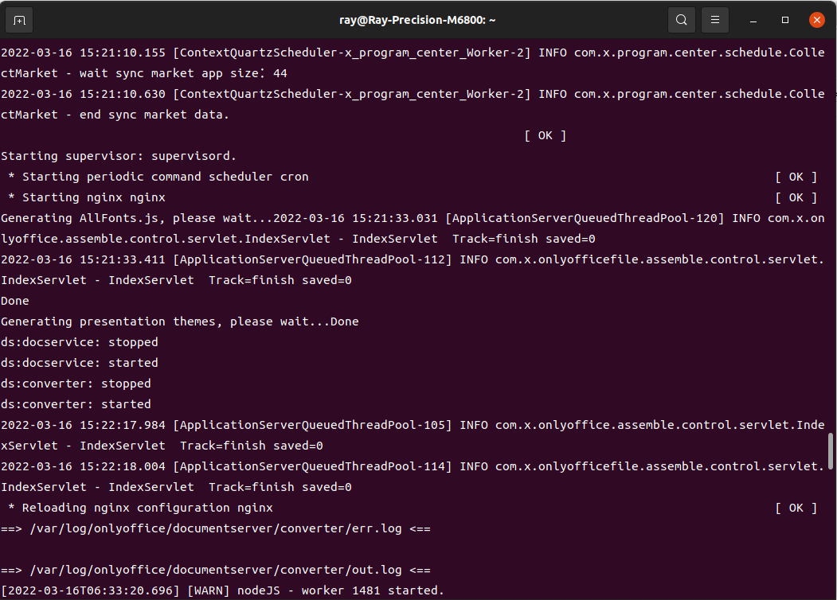Screen dimensions: 837x600
Task: Click the OK status beside Starting nginx
Action: [x=796, y=197]
